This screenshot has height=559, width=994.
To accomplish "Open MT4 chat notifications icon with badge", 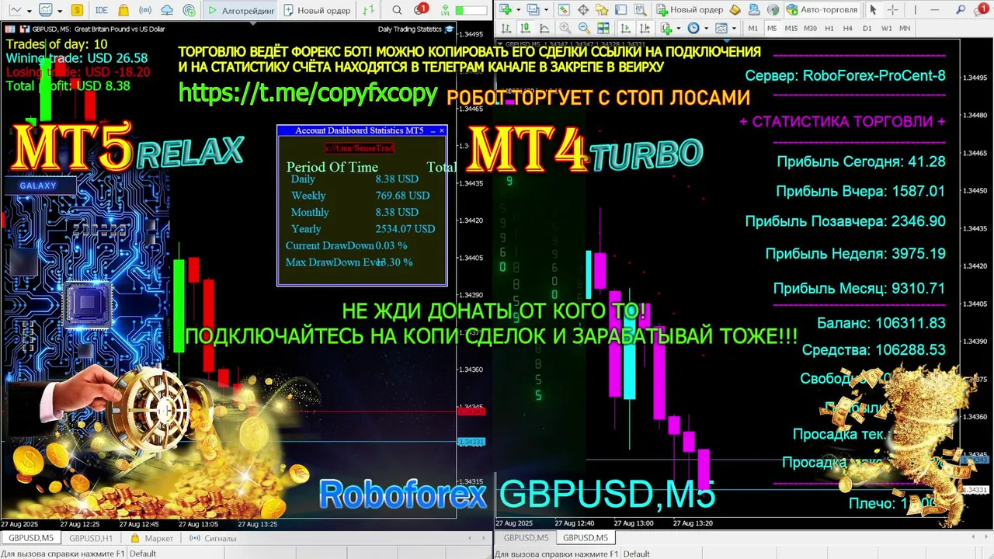I will [x=981, y=9].
